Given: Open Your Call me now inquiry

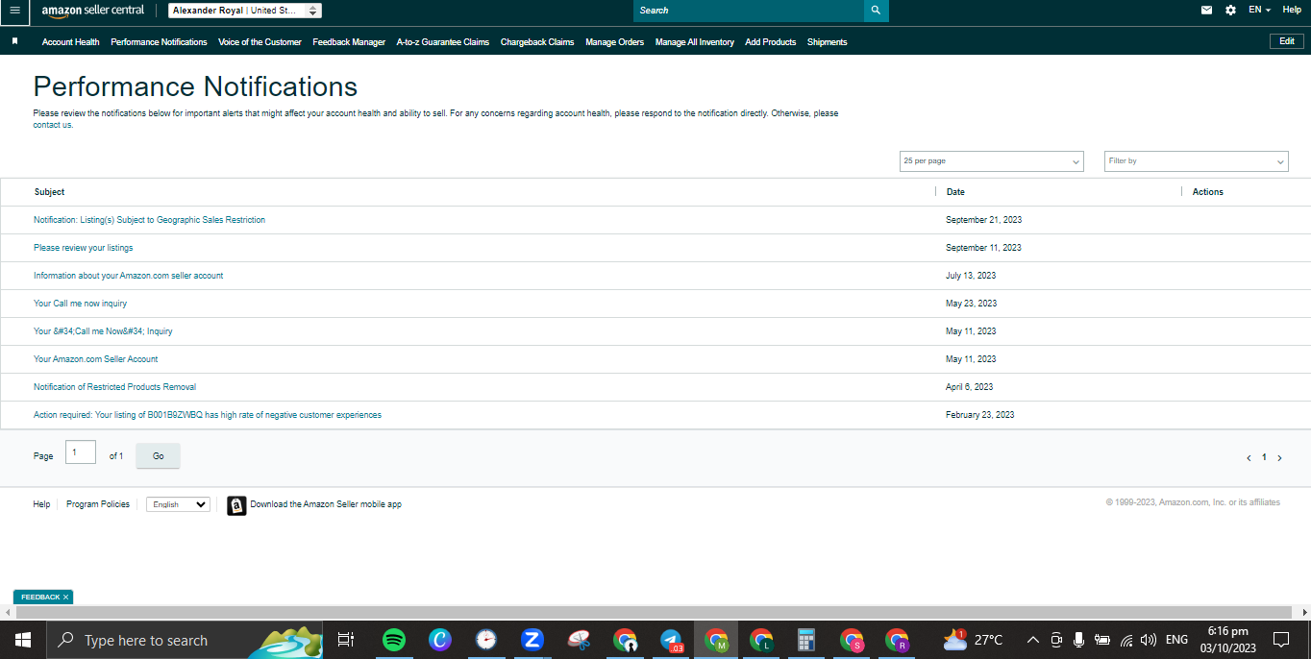Looking at the screenshot, I should (x=80, y=304).
